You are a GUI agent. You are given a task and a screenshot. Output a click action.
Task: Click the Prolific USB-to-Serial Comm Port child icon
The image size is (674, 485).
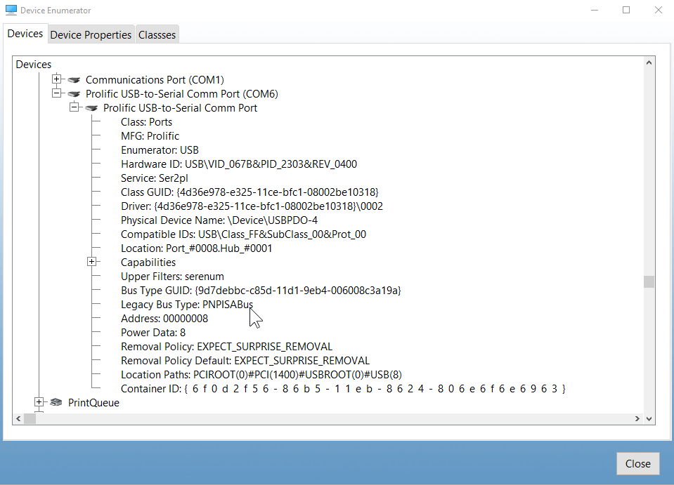pos(91,108)
